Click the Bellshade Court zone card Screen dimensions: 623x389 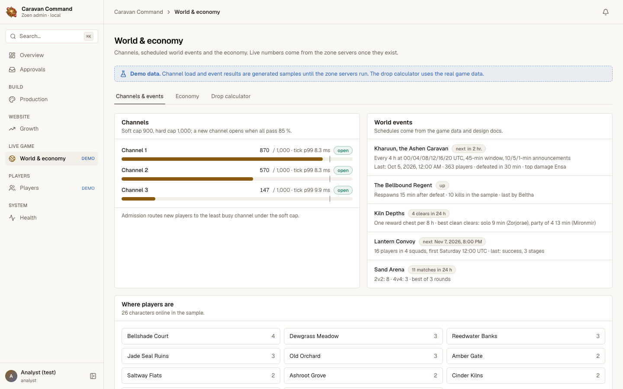[201, 336]
